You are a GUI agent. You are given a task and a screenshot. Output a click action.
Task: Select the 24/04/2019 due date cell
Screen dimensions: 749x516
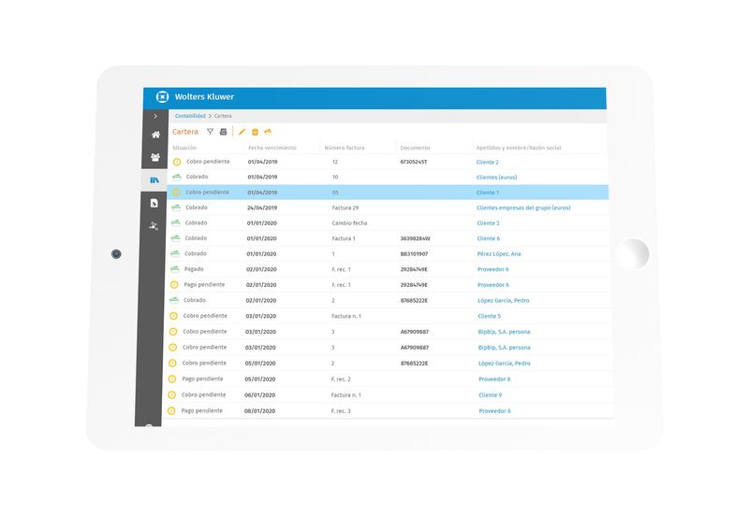point(262,208)
